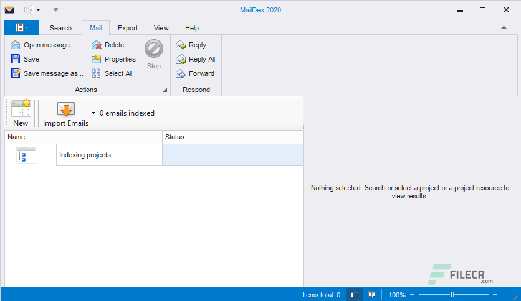Open Customize Quick Access Toolbar arrow
The width and height of the screenshot is (521, 301).
(56, 10)
